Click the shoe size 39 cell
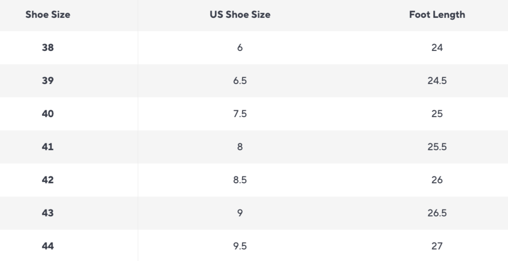The height and width of the screenshot is (261, 508). click(x=48, y=81)
